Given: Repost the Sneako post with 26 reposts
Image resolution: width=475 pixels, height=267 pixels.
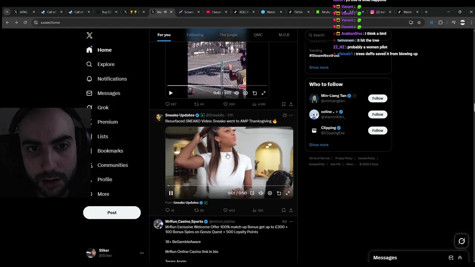Looking at the screenshot, I should (x=199, y=210).
